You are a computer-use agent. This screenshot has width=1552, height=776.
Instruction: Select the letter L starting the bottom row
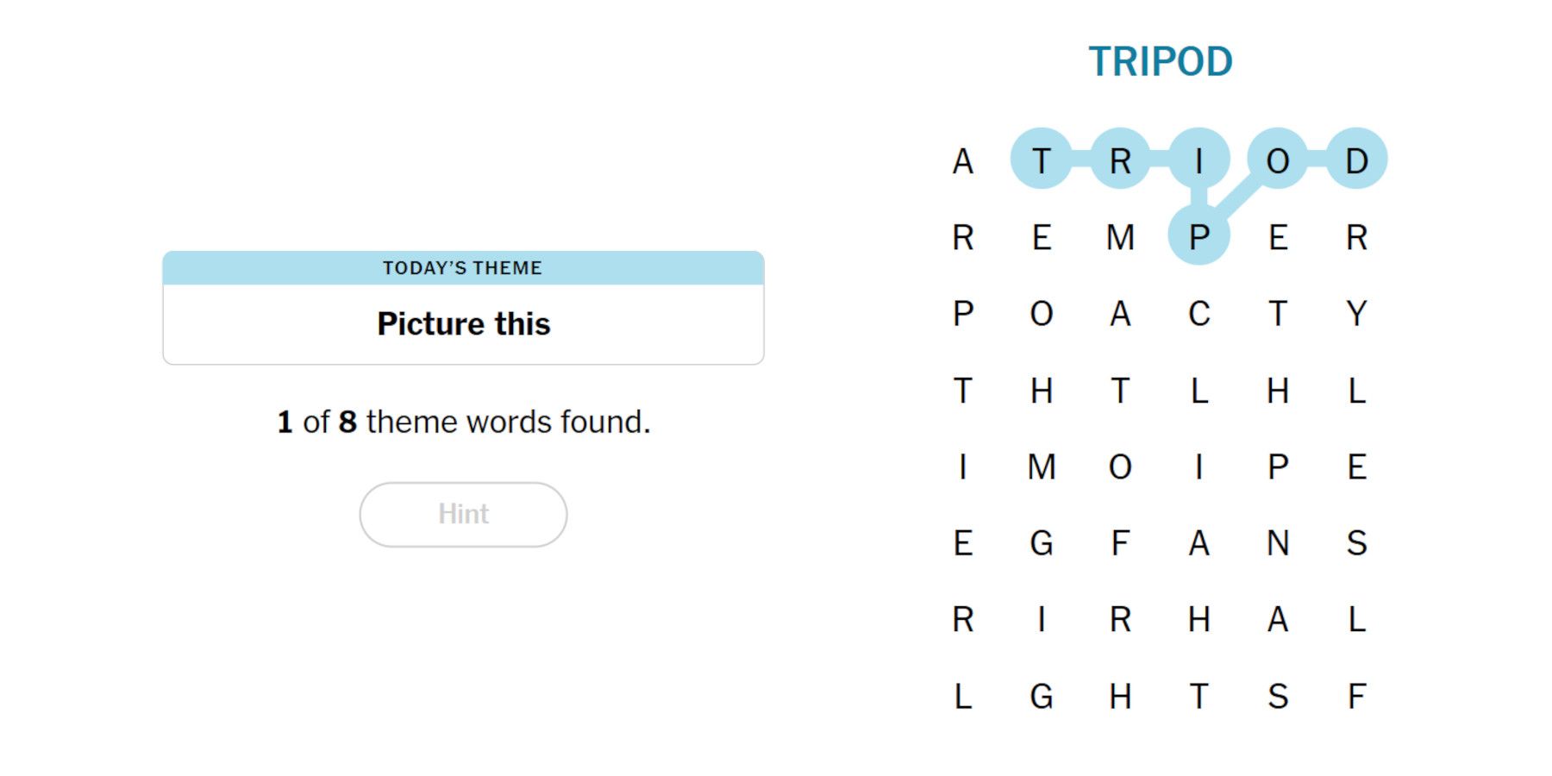pyautogui.click(x=963, y=697)
